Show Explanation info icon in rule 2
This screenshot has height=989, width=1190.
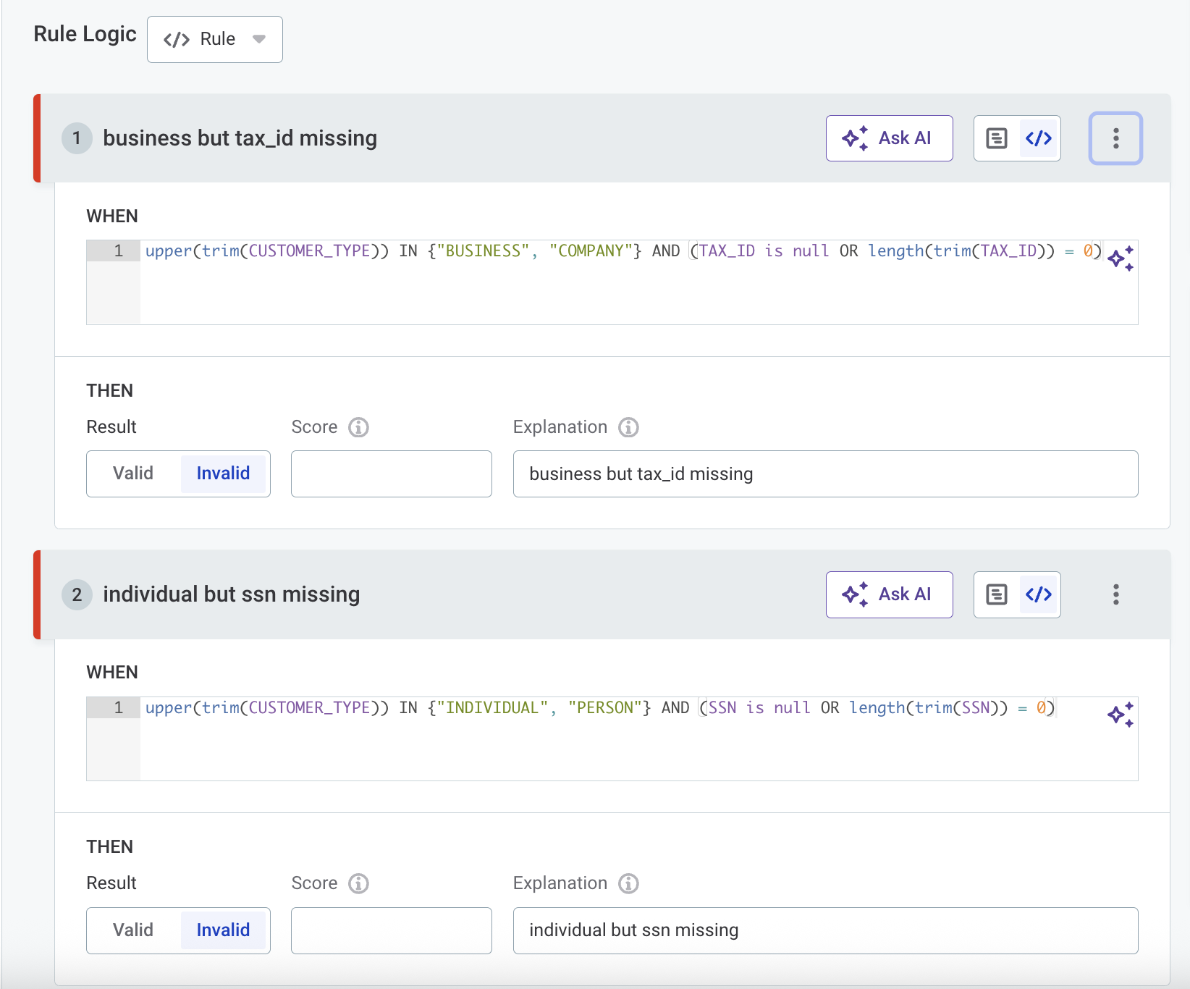(628, 883)
